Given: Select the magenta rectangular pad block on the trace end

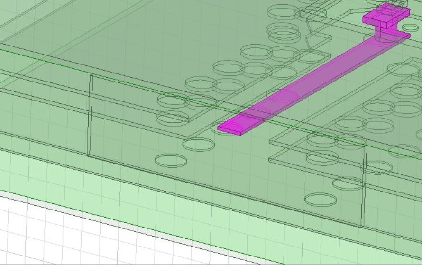Looking at the screenshot, I should pos(386,16).
